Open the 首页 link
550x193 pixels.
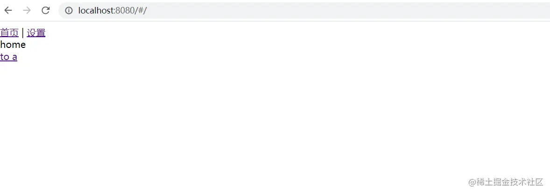[x=9, y=33]
